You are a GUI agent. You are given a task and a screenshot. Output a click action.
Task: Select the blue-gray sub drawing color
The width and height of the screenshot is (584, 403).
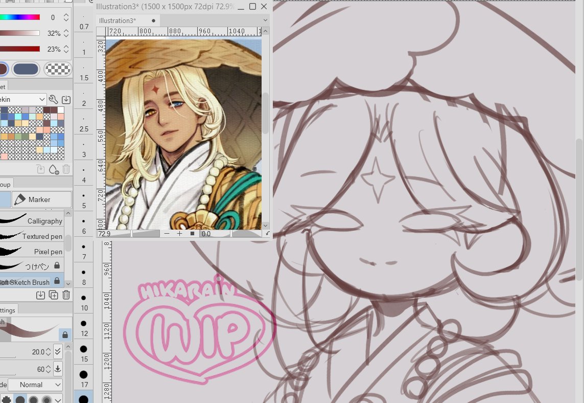point(26,69)
